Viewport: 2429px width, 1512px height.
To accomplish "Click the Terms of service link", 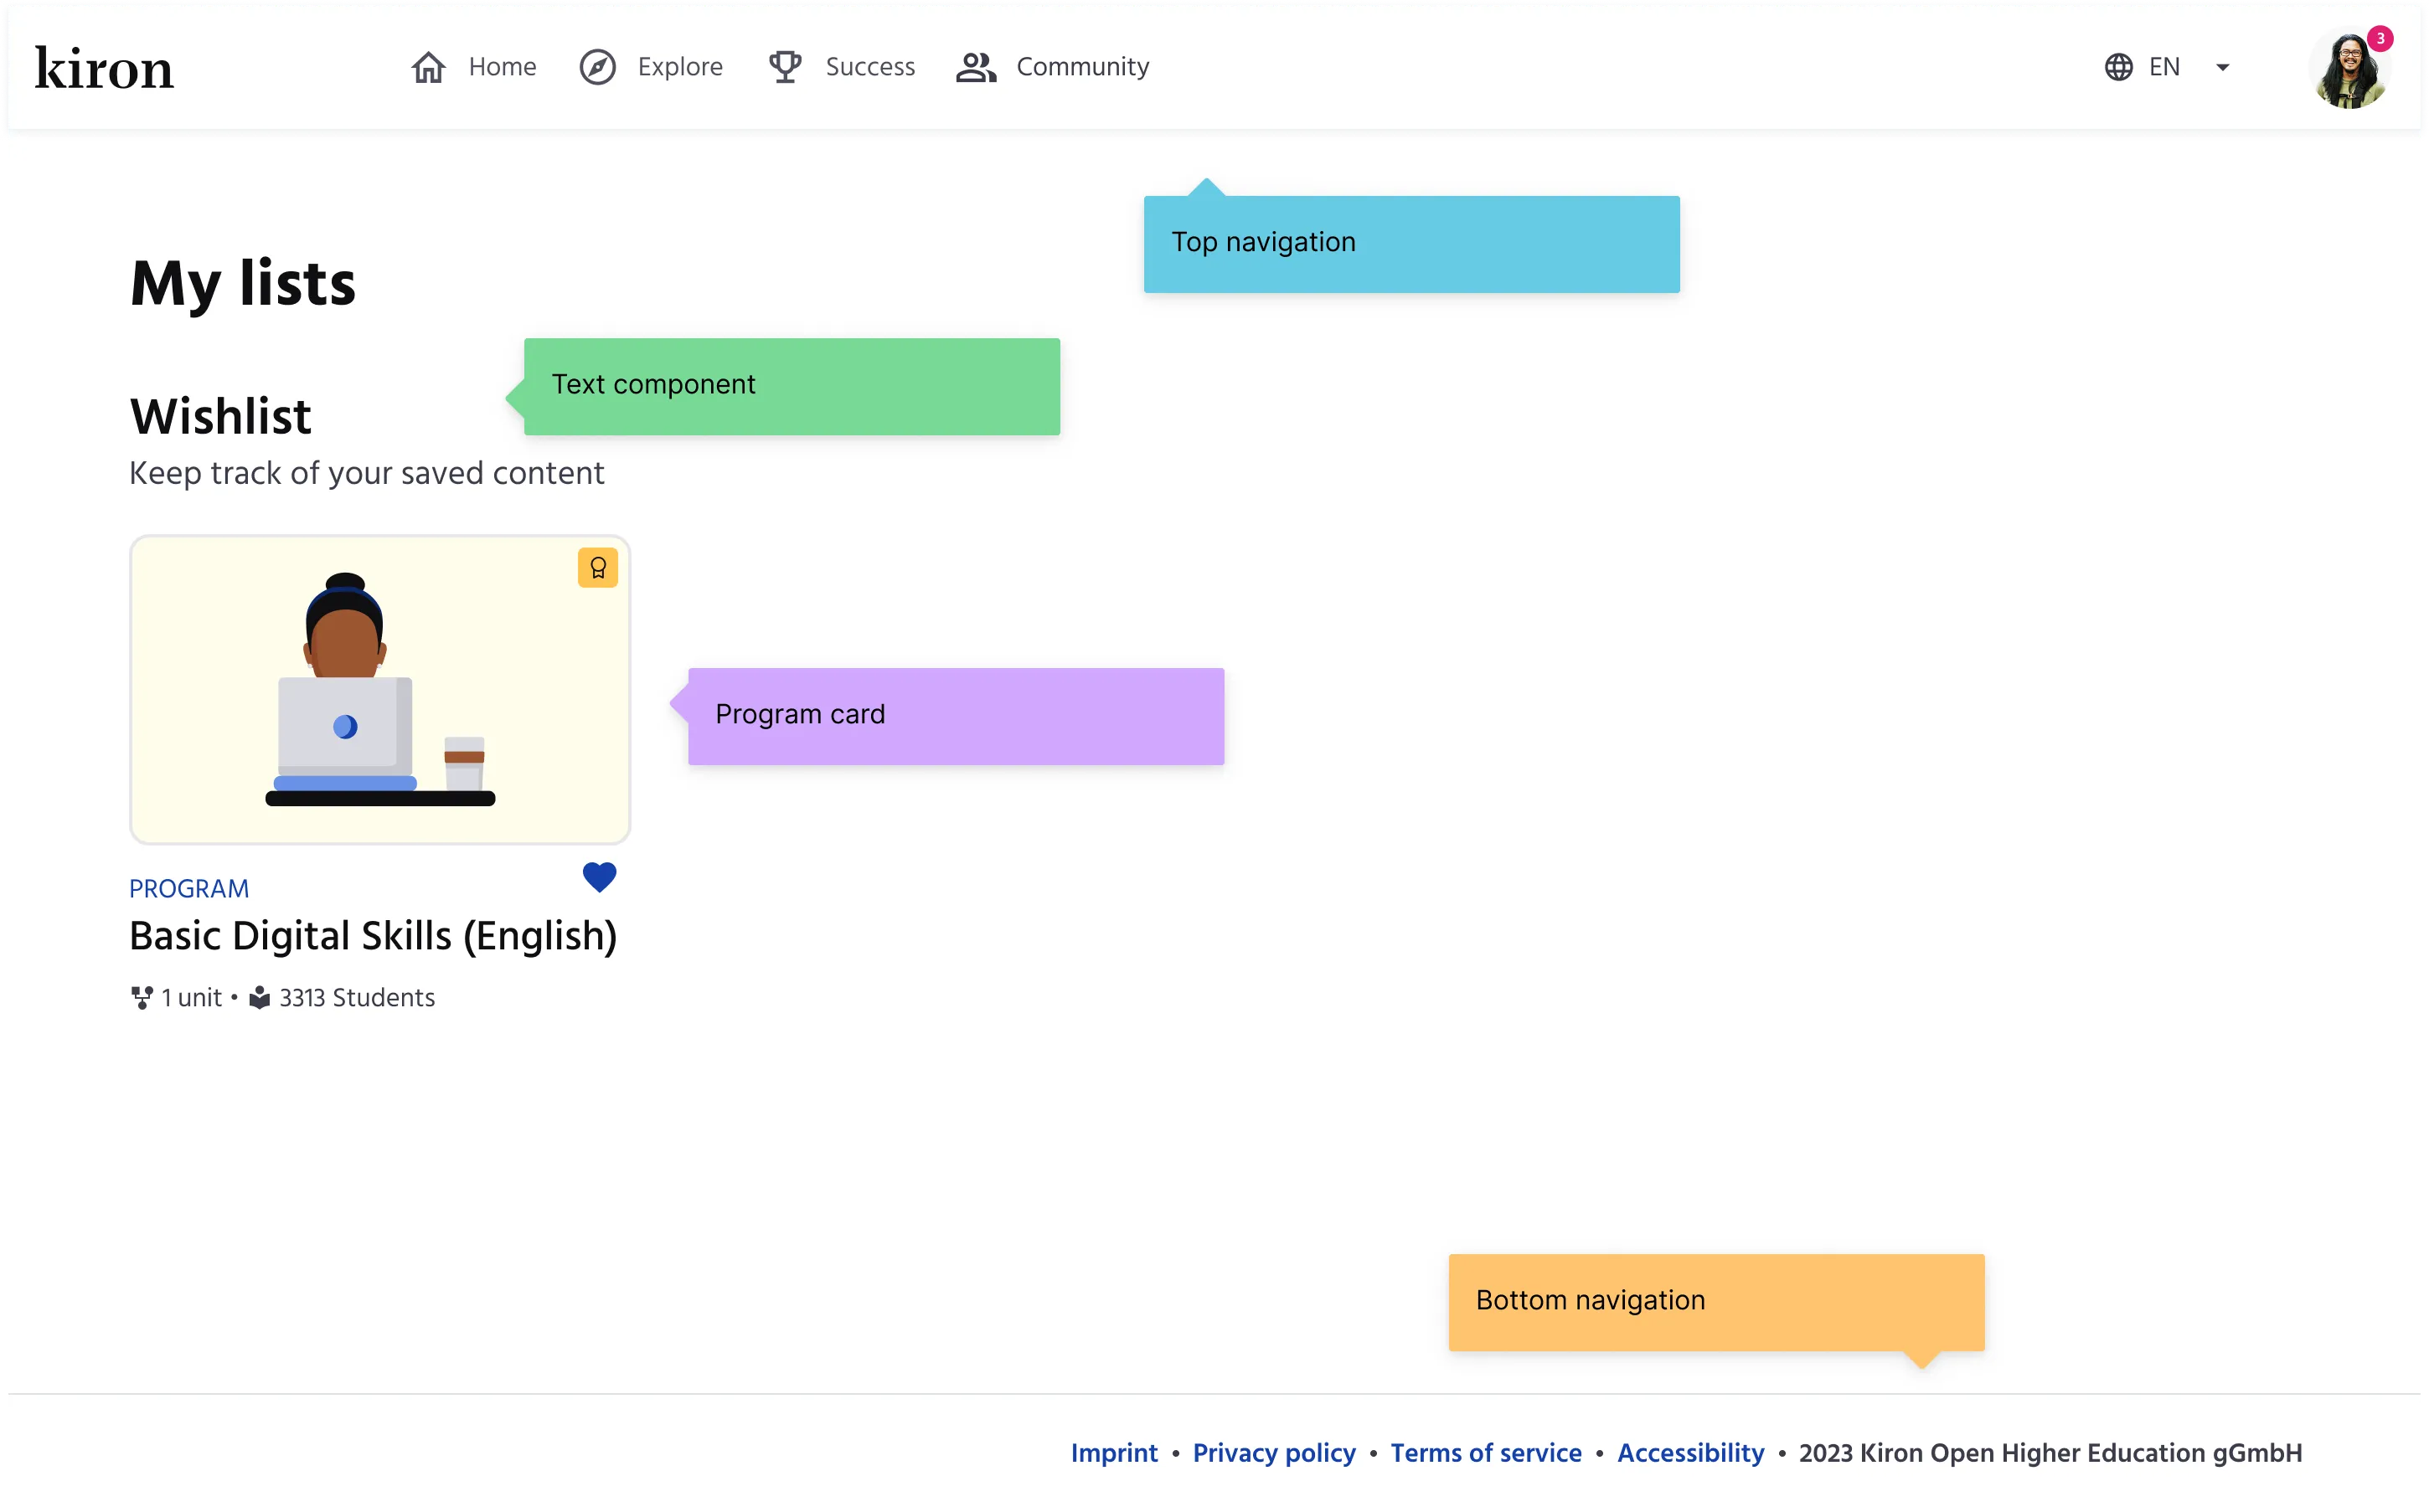I will click(1486, 1453).
